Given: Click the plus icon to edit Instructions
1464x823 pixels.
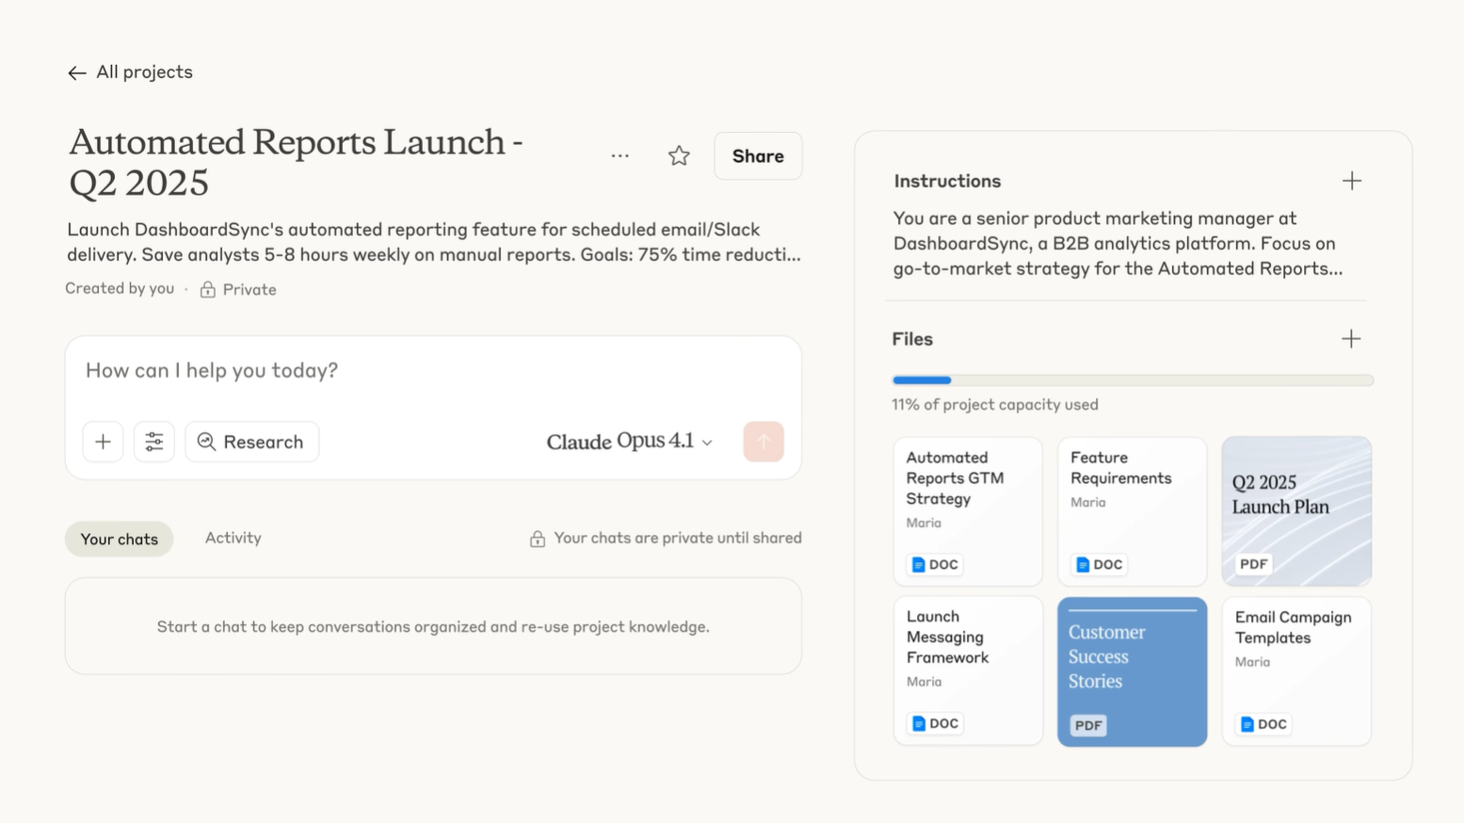Looking at the screenshot, I should tap(1352, 180).
